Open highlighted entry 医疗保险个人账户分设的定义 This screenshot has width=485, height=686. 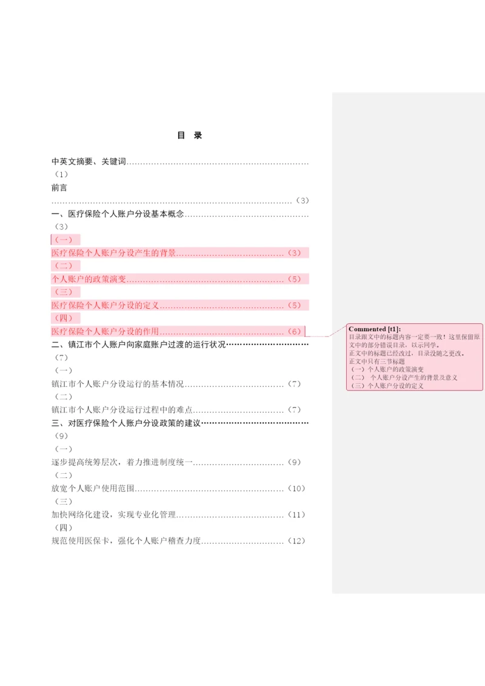[105, 305]
